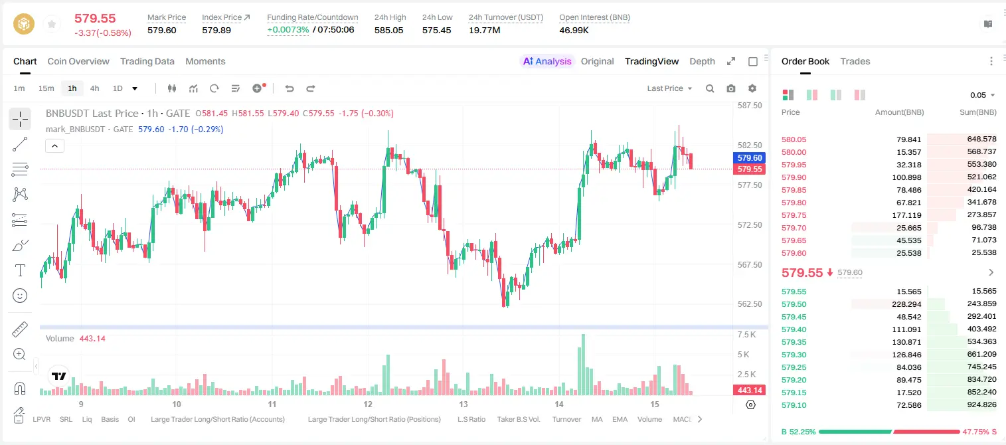Show only sell orders in order book

click(x=859, y=95)
